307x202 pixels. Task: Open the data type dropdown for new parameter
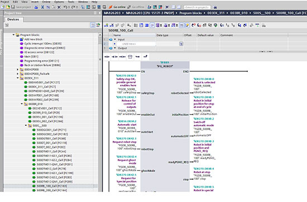pyautogui.click(x=181, y=44)
